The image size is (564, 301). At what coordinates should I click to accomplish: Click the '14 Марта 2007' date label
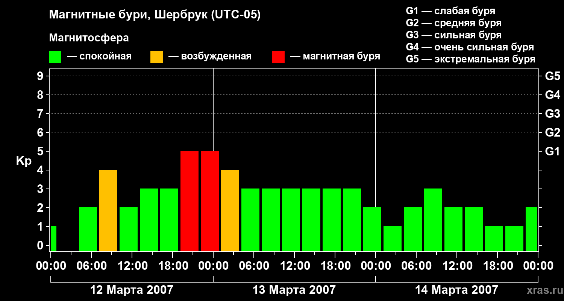point(456,290)
